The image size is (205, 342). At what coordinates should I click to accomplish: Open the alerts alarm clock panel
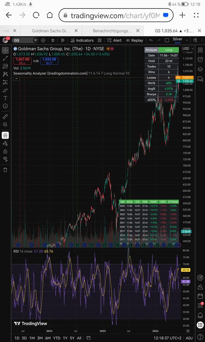200,60
